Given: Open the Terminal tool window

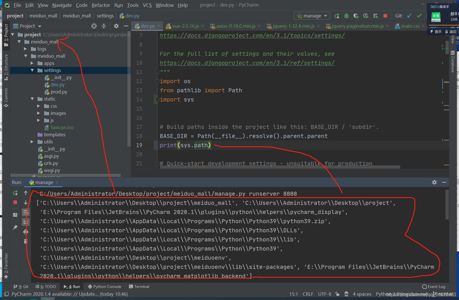Looking at the screenshot, I should [139, 287].
